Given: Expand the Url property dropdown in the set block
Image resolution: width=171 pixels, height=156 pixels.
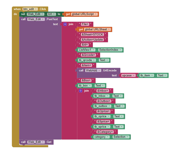Looking at the screenshot, I should click(51, 14).
